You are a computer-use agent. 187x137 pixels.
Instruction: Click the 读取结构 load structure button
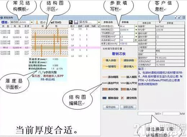128,107
